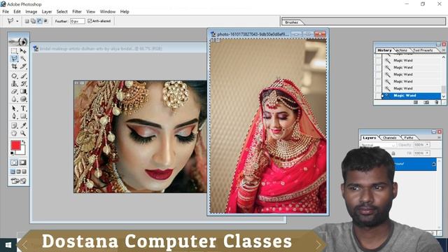This screenshot has height=252, width=448.
Task: Switch to Edit in Quick Mask Mode
Action: click(x=23, y=162)
